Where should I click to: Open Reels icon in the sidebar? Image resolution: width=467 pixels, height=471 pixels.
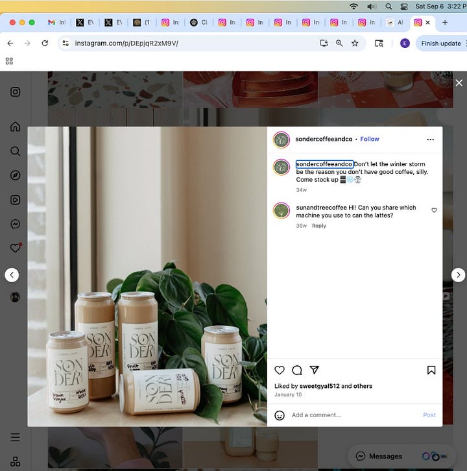pyautogui.click(x=16, y=200)
